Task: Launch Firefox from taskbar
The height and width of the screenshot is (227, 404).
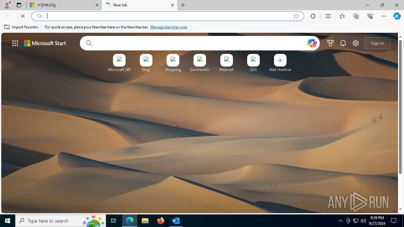Action: point(161,221)
